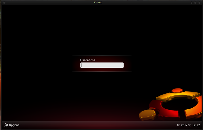Close the Xnest window
Image resolution: width=203 pixels, height=130 pixels.
[x=199, y=3]
